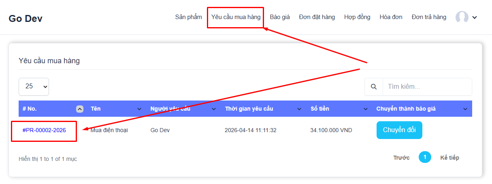Expand the Người yêu cầu column chevron
The width and height of the screenshot is (492, 184).
click(x=214, y=109)
